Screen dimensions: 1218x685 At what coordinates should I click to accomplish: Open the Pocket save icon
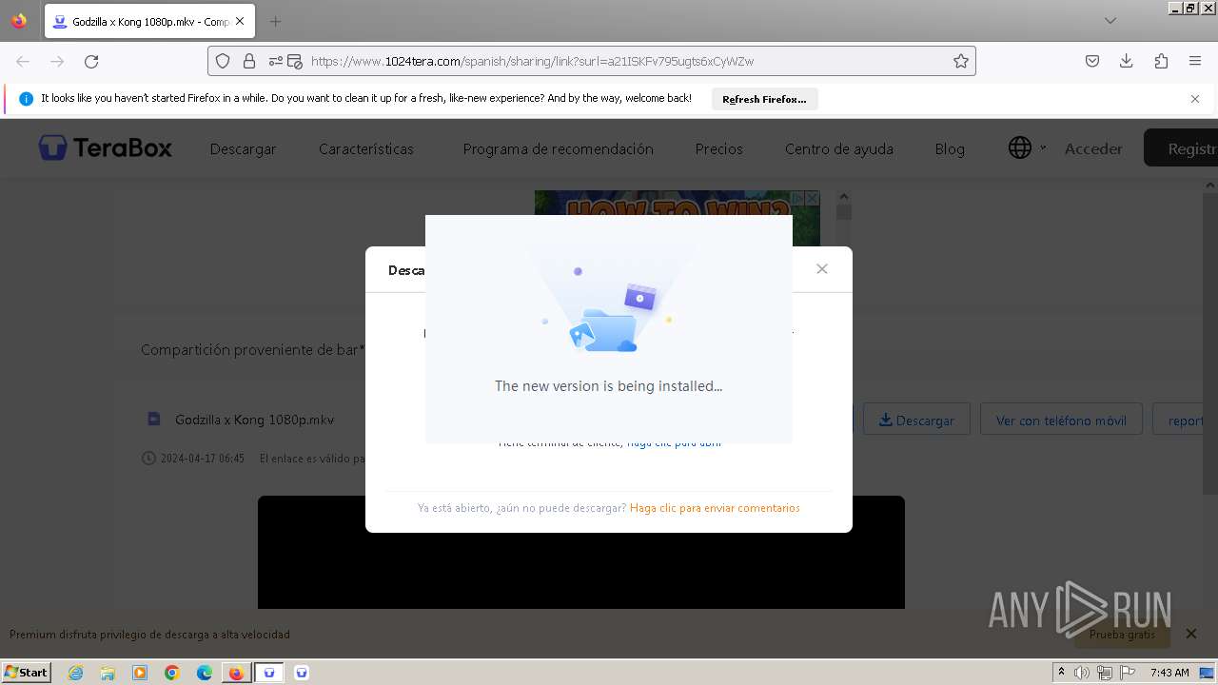coord(1092,61)
